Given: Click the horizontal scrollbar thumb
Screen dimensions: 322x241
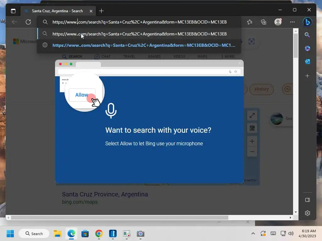Looking at the screenshot, I should click(x=119, y=218).
